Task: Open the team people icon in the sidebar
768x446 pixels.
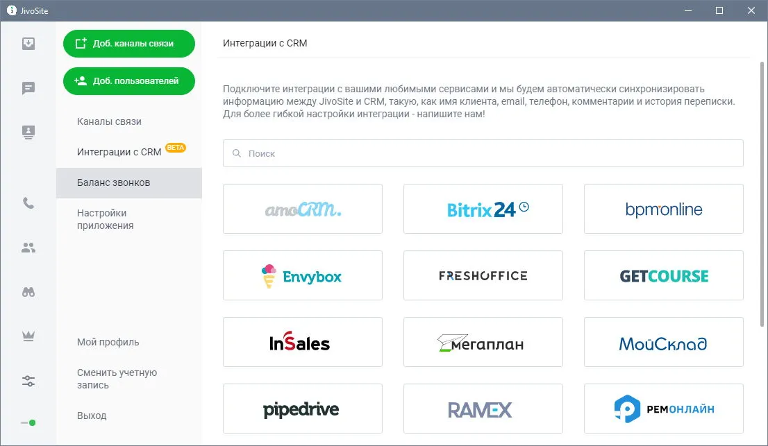Action: [x=28, y=248]
